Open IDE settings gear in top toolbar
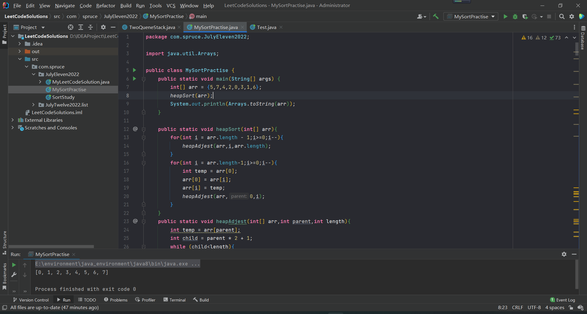587x314 pixels. point(572,16)
